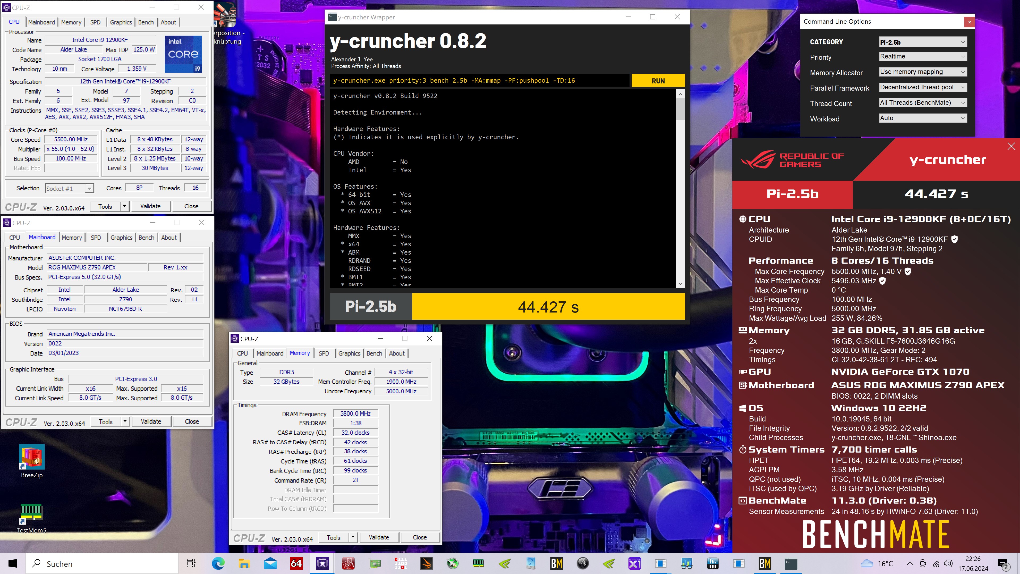1020x574 pixels.
Task: Open the glasses-and-chart taskbar icon
Action: [x=687, y=563]
